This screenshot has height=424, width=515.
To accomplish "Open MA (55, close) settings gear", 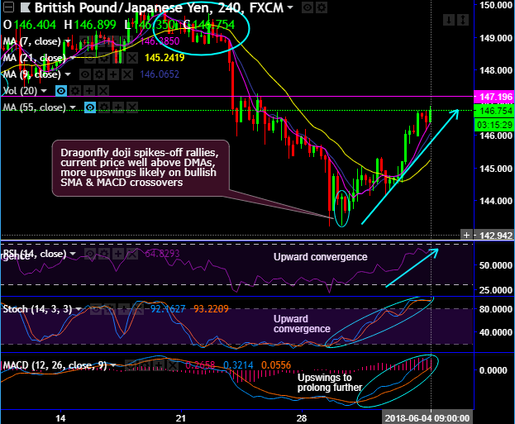I will pyautogui.click(x=104, y=107).
